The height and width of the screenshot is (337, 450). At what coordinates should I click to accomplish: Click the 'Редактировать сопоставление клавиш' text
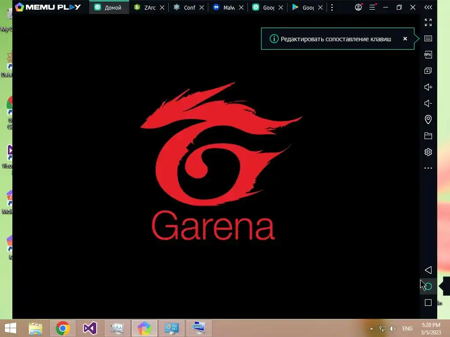[x=336, y=39]
